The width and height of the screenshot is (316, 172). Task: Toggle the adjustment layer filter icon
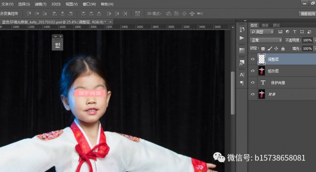[x=287, y=32]
